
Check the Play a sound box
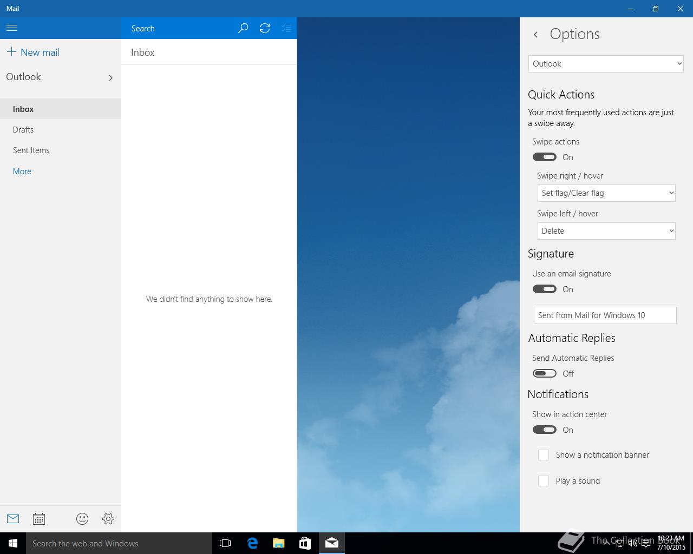tap(544, 481)
